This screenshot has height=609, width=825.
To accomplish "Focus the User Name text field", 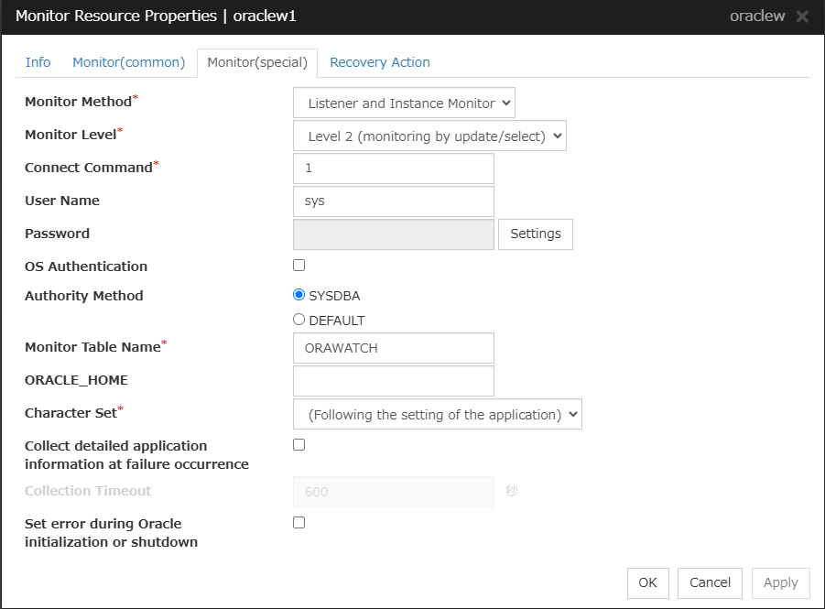I will click(x=393, y=201).
